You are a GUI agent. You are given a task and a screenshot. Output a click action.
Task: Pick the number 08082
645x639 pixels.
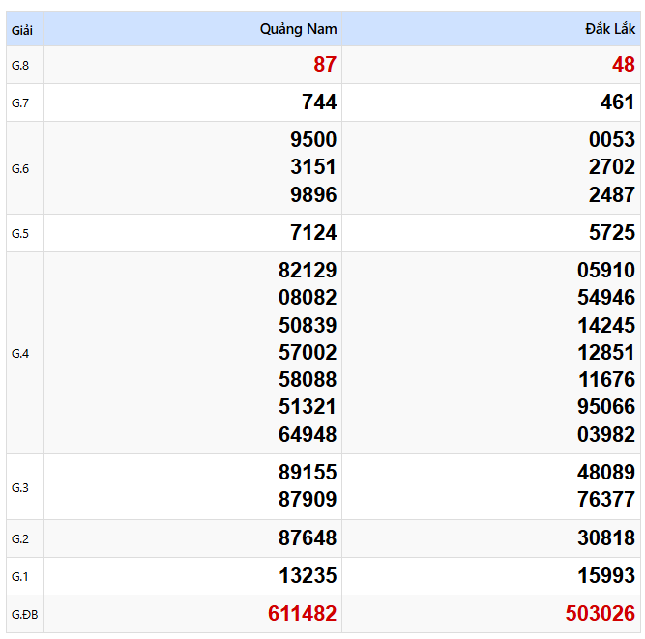308,298
